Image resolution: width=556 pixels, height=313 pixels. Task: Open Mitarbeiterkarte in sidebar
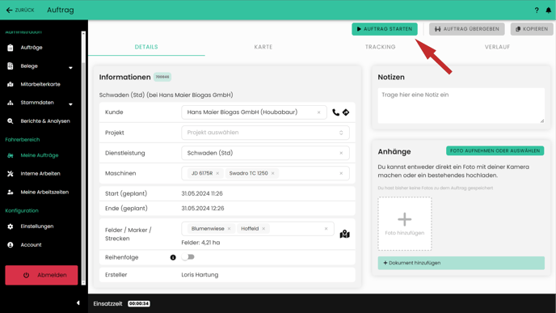coord(40,84)
